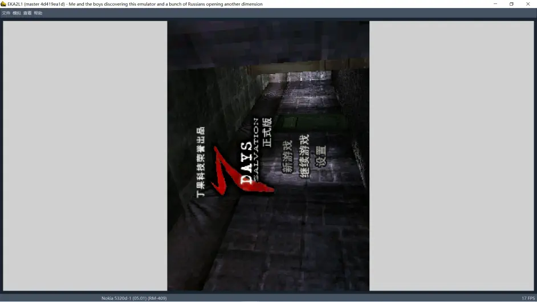The width and height of the screenshot is (537, 302).
Task: Click the Nokia 5320d-1 device status text
Action: [x=134, y=298]
